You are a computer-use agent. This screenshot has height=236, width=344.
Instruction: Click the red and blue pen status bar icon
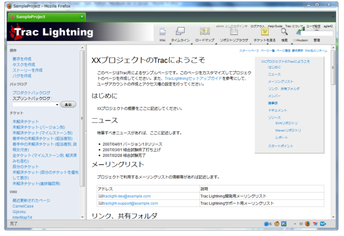315,224
